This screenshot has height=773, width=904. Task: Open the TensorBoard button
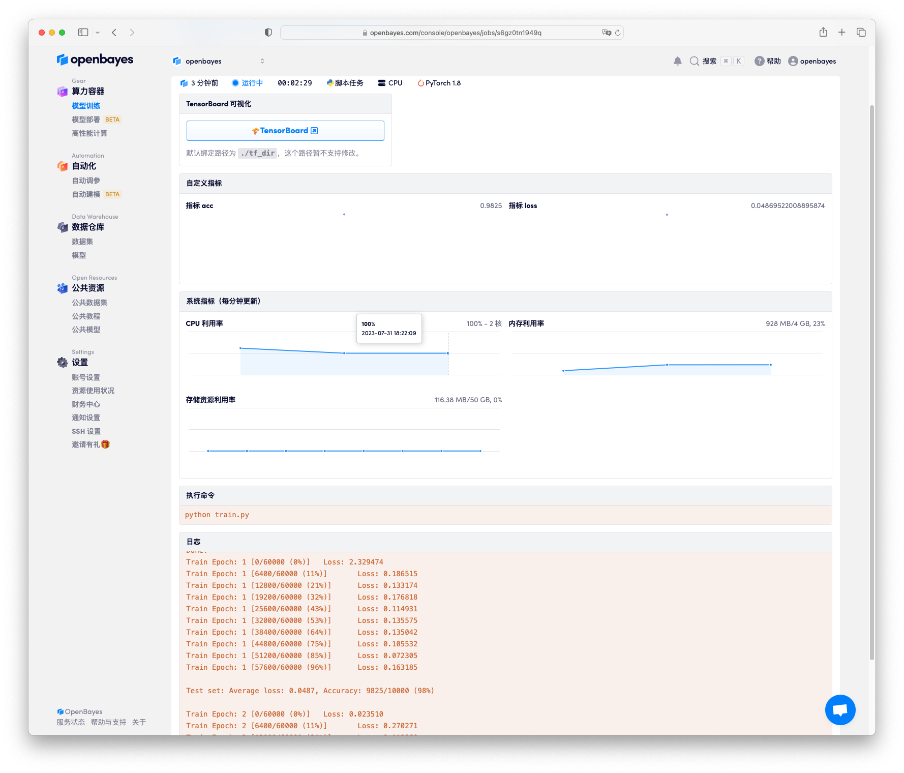tap(285, 131)
